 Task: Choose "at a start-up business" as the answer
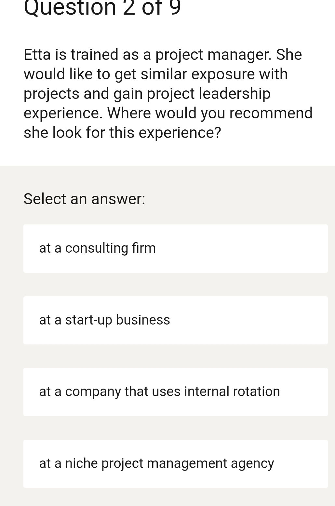pos(176,320)
